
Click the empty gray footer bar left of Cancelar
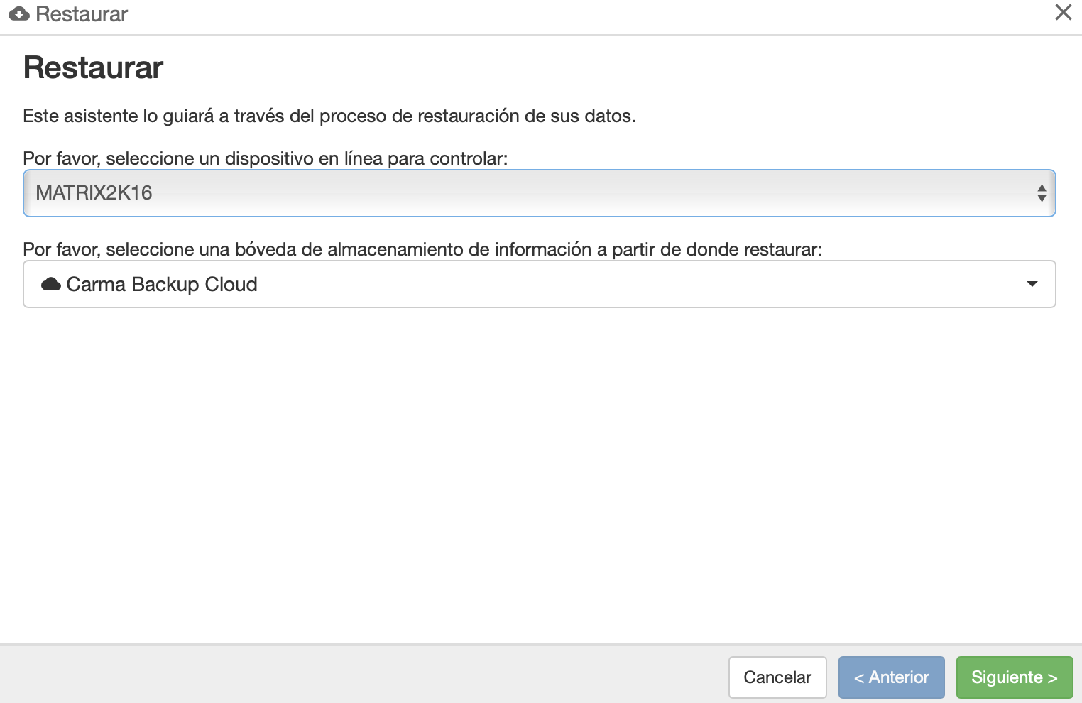(355, 675)
